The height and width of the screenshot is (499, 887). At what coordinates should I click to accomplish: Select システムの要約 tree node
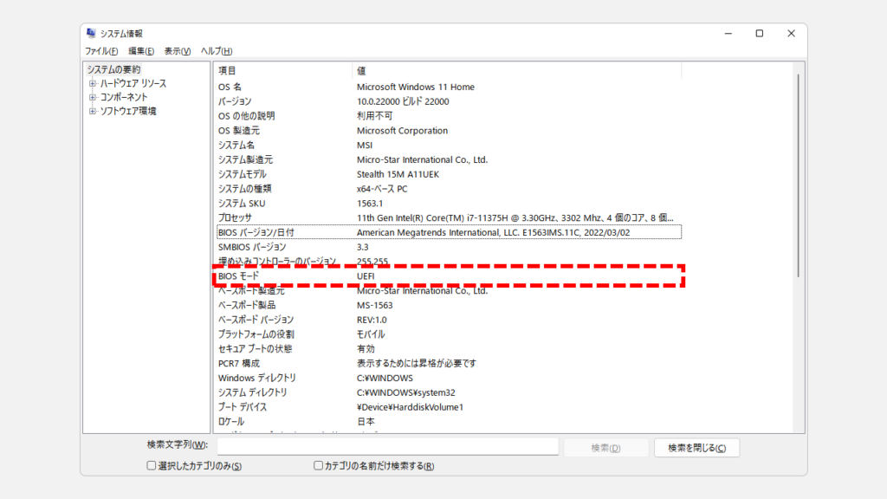pos(113,69)
